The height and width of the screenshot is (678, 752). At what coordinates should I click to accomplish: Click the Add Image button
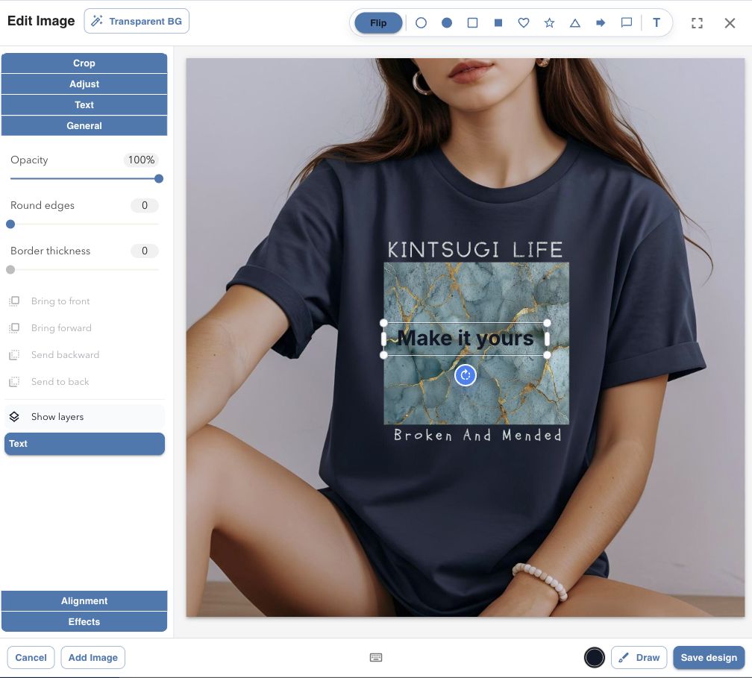coord(93,657)
